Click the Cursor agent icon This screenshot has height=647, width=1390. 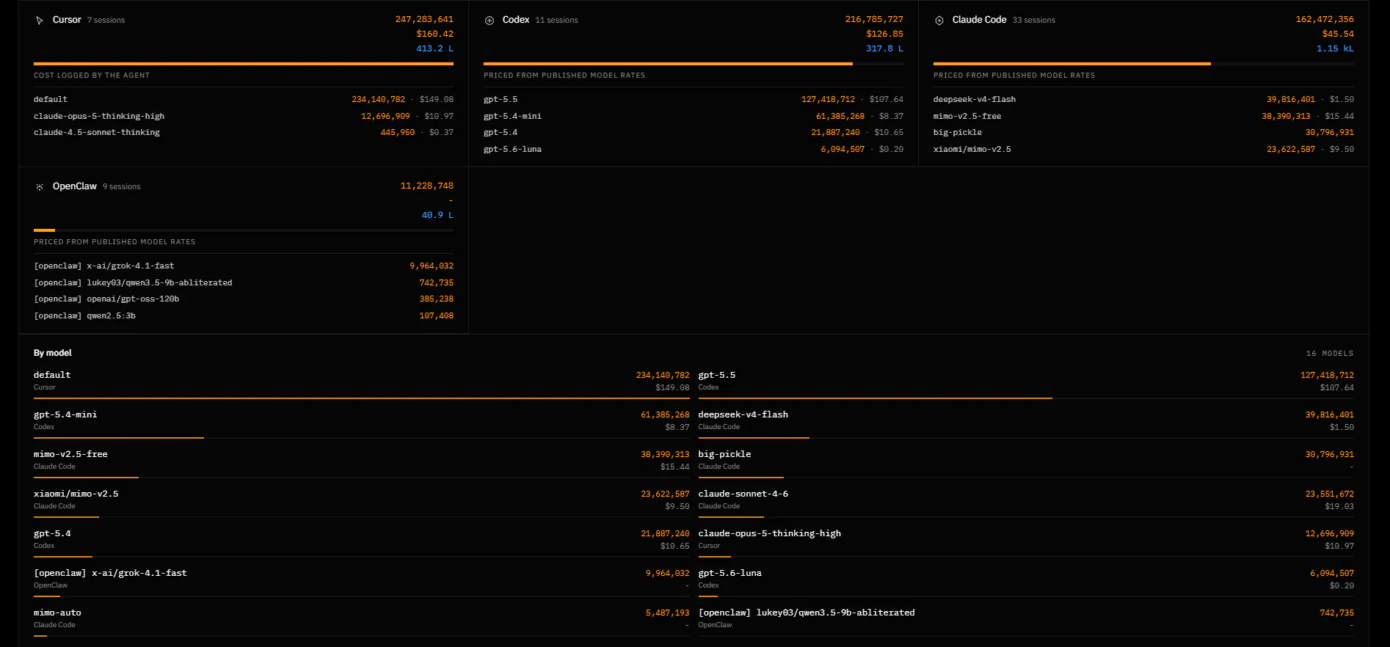[x=40, y=21]
